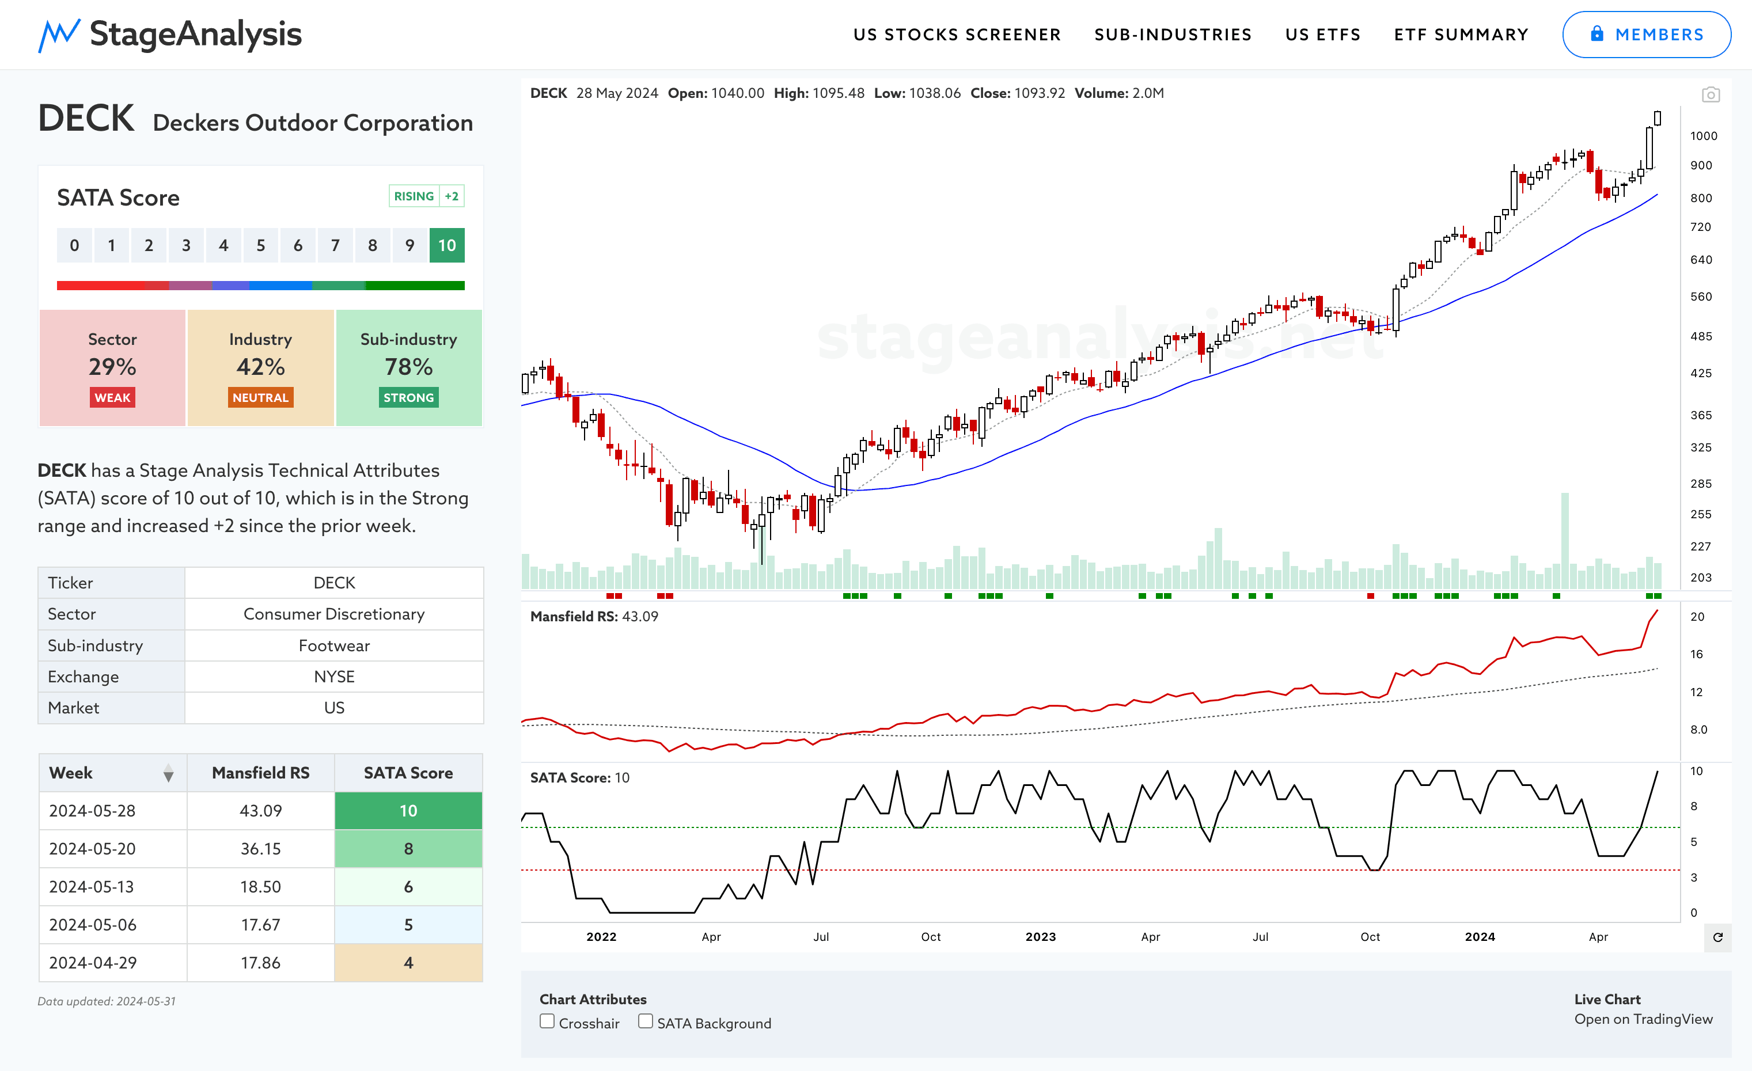Click the US market value
1752x1071 pixels.
[334, 708]
